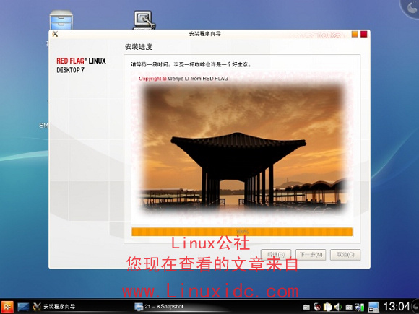
Task: Click the installer window menu icon in title bar
Action: click(55, 34)
